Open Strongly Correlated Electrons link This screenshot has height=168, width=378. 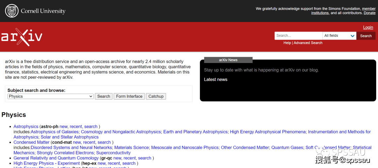65,153
